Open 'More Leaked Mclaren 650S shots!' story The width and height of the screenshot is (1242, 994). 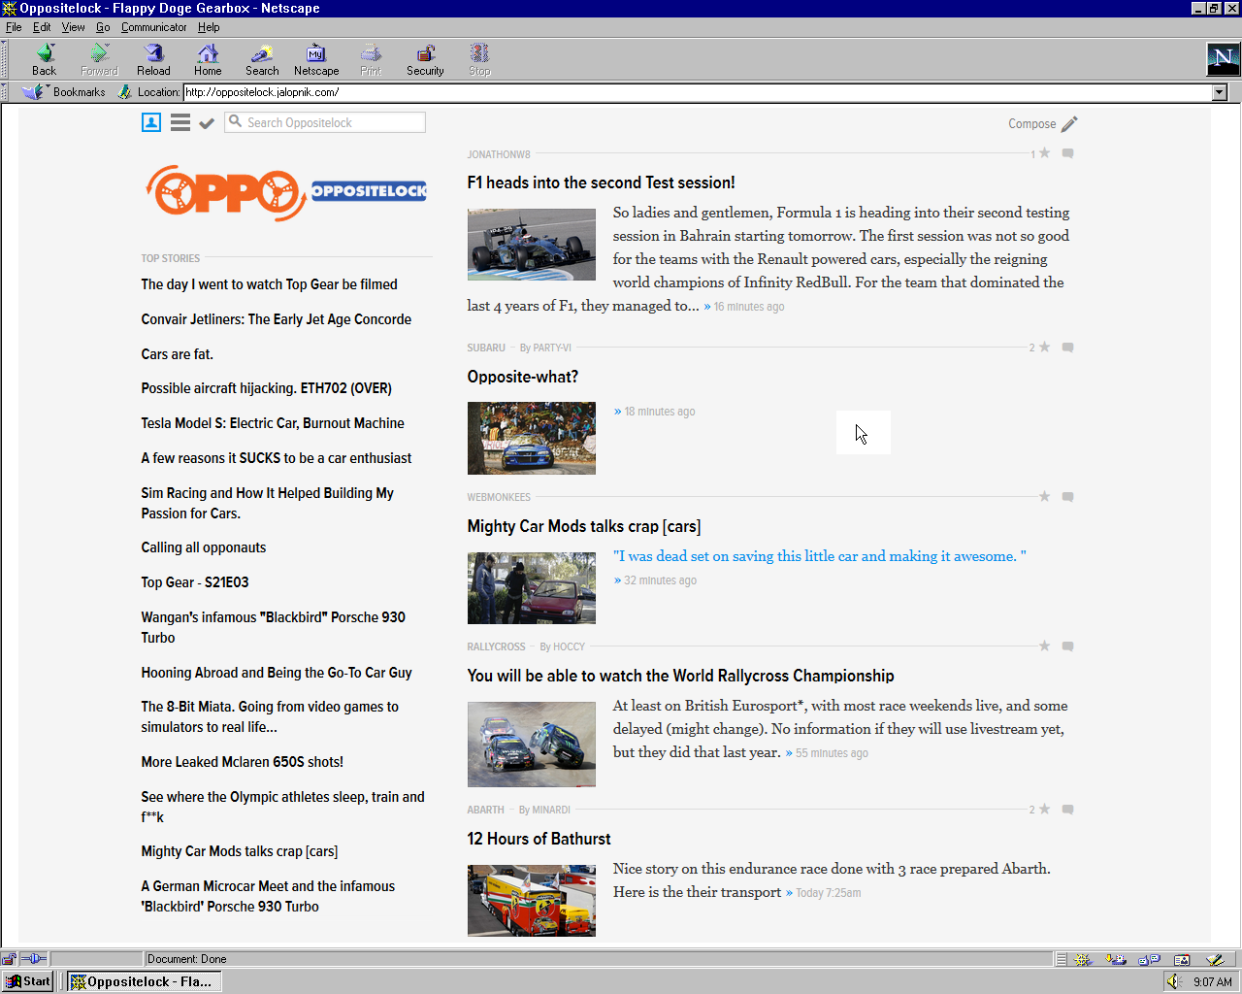(x=242, y=762)
